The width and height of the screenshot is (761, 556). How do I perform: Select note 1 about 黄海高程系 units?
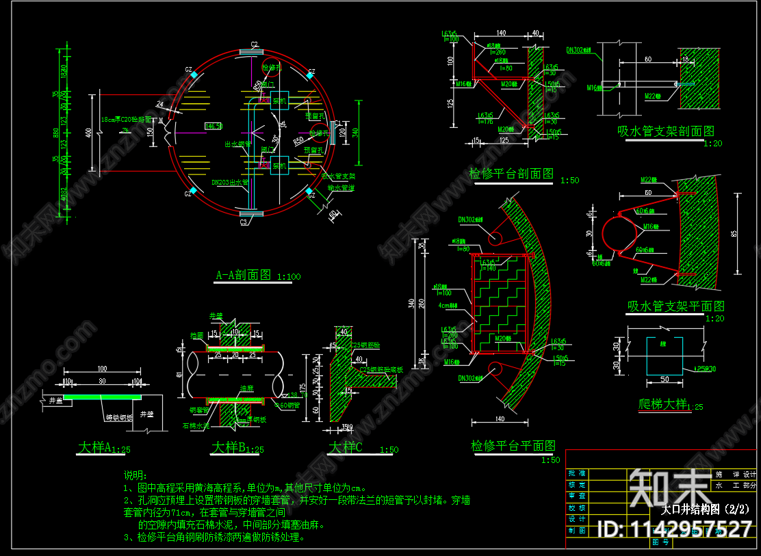(245, 488)
